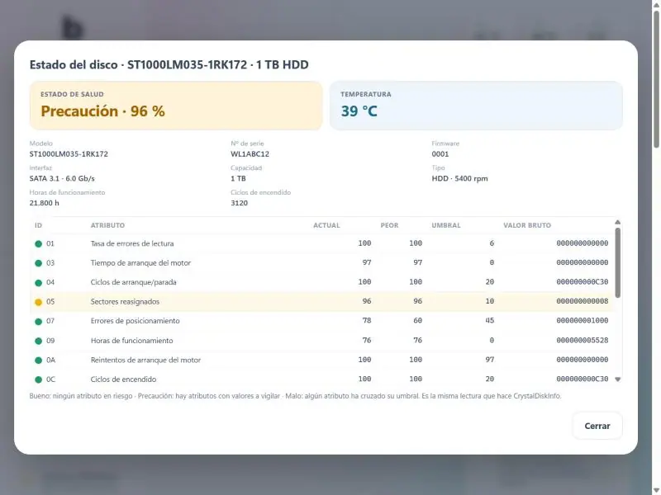The width and height of the screenshot is (661, 495).
Task: Select the 'Tasa de errores de lectura' row
Action: coord(321,243)
